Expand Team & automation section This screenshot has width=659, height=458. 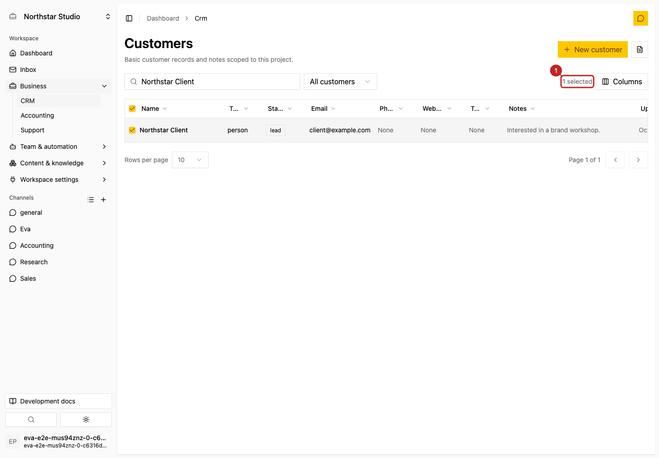click(59, 147)
